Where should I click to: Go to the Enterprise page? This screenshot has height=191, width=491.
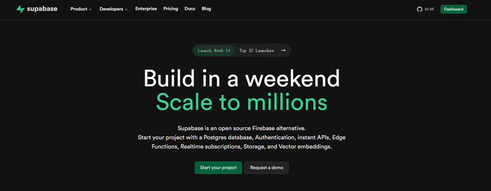click(146, 9)
